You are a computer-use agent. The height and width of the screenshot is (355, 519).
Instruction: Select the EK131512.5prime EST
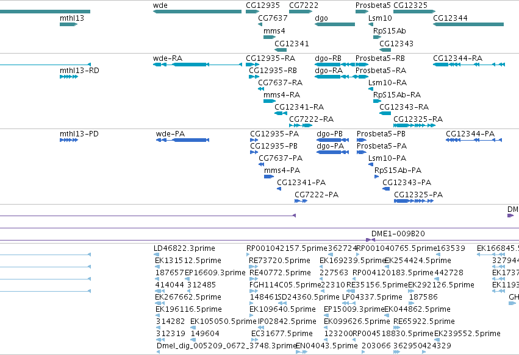point(157,267)
